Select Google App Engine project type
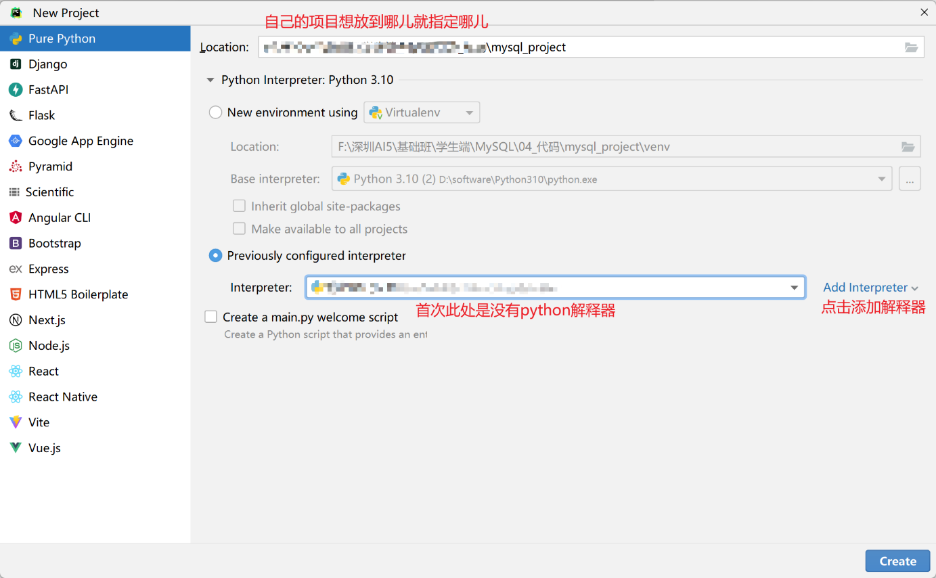Image resolution: width=936 pixels, height=578 pixels. click(95, 141)
